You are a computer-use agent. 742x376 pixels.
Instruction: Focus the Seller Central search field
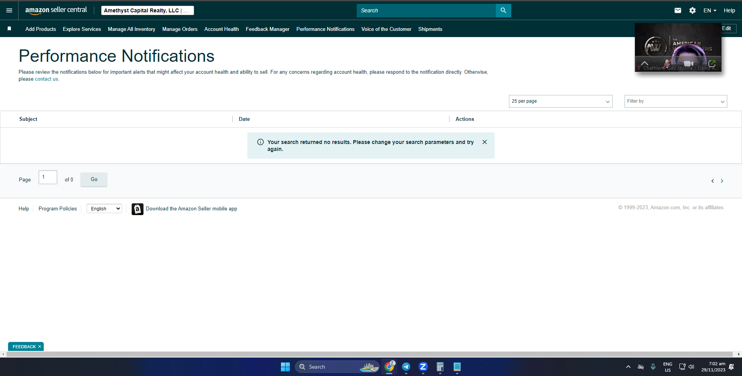(x=426, y=10)
